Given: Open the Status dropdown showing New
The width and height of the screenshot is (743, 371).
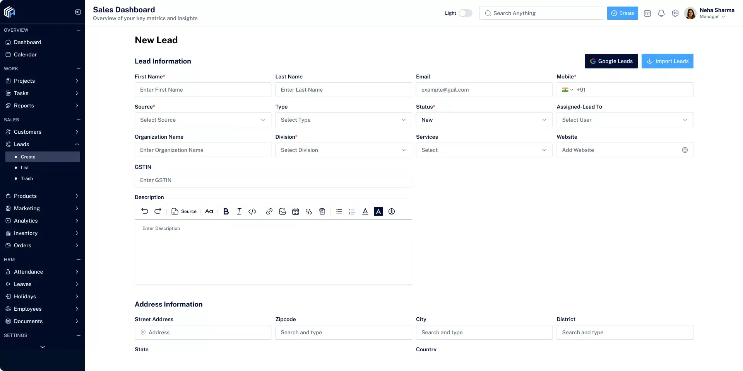Looking at the screenshot, I should [x=484, y=120].
